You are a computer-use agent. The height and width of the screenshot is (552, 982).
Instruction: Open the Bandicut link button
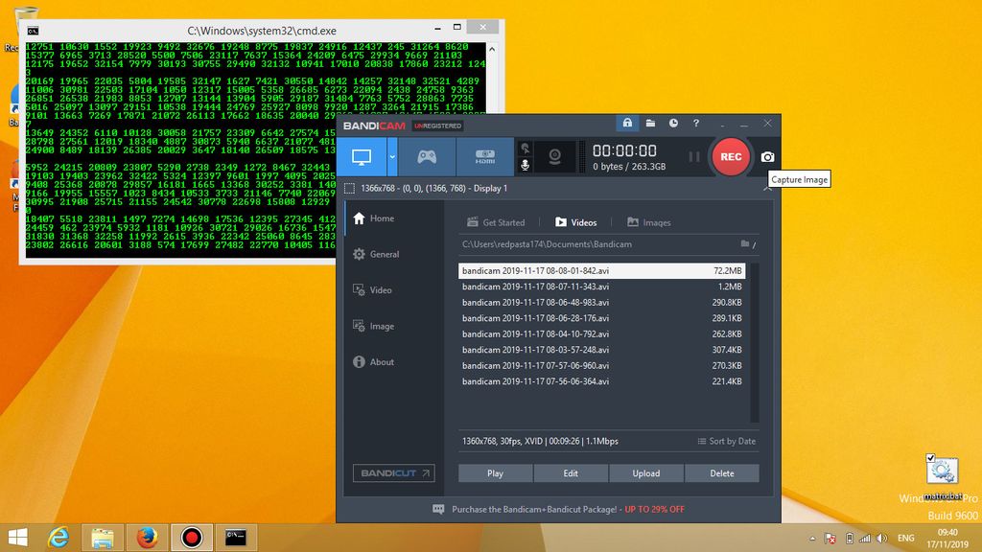pyautogui.click(x=394, y=473)
